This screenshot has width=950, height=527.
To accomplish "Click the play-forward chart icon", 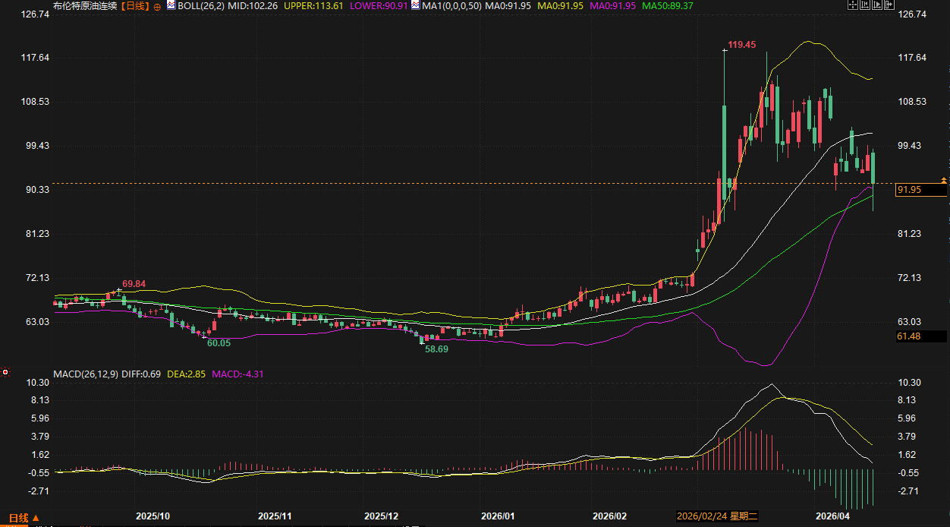I will coord(877,5).
